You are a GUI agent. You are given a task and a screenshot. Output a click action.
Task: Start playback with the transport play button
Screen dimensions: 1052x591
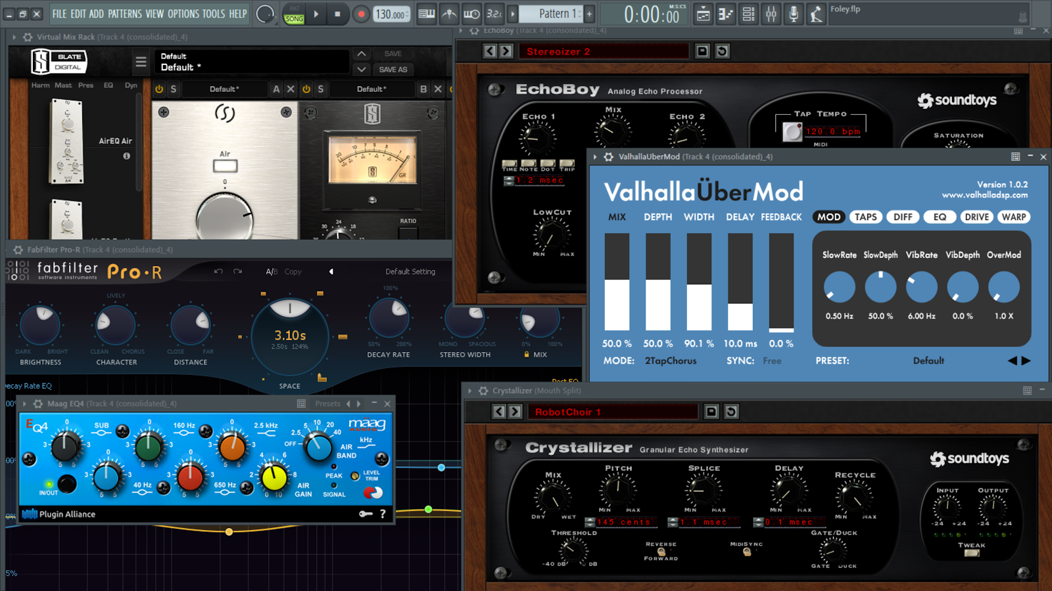pos(316,14)
